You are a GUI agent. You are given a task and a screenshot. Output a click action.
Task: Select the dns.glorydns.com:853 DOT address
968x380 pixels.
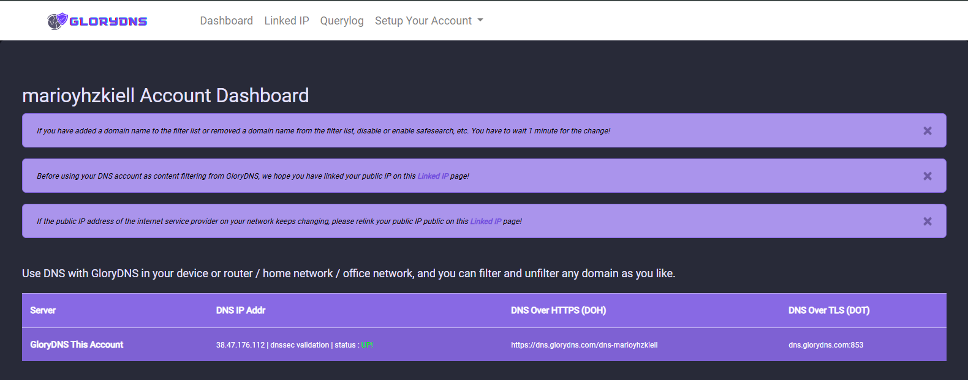click(826, 345)
